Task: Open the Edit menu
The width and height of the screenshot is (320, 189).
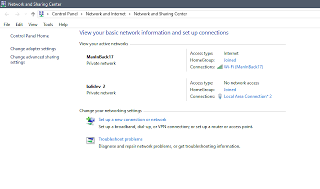Action: click(x=19, y=24)
